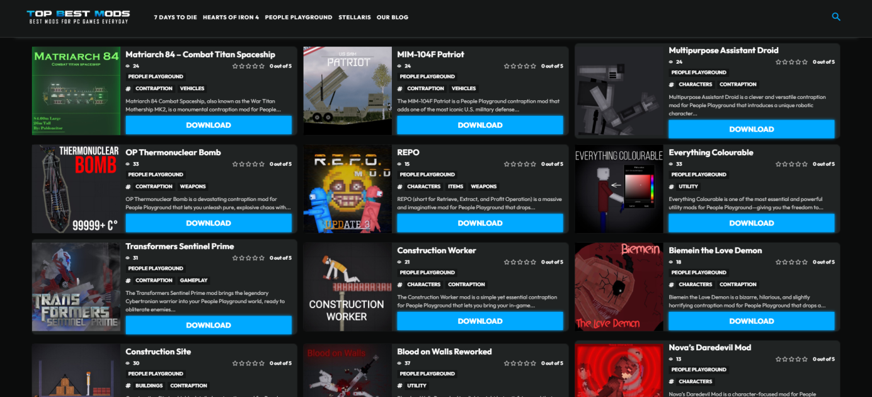This screenshot has width=872, height=397.
Task: Select Utility tag on Everything Colourable card
Action: coord(689,187)
